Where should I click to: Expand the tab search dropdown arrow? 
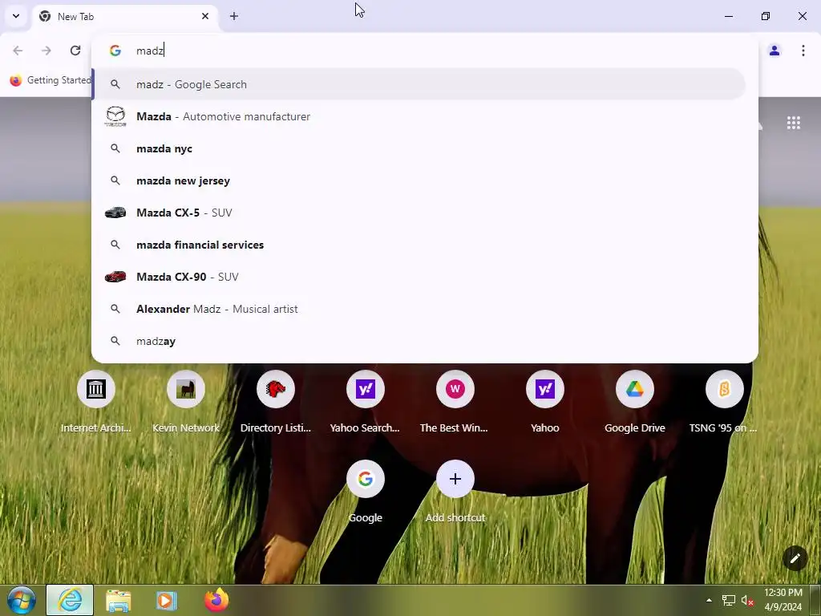[x=16, y=16]
